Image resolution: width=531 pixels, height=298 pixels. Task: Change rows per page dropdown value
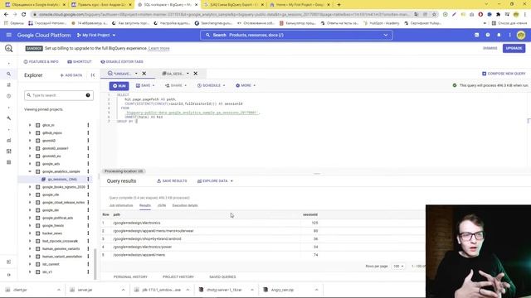pyautogui.click(x=398, y=267)
